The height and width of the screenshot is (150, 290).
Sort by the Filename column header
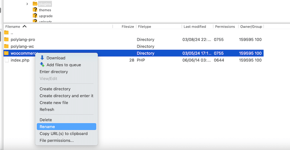pyautogui.click(x=13, y=27)
